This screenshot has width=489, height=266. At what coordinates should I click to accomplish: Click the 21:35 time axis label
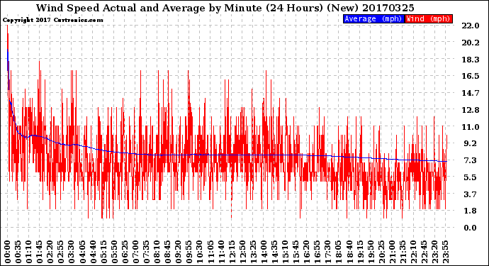[403, 252]
